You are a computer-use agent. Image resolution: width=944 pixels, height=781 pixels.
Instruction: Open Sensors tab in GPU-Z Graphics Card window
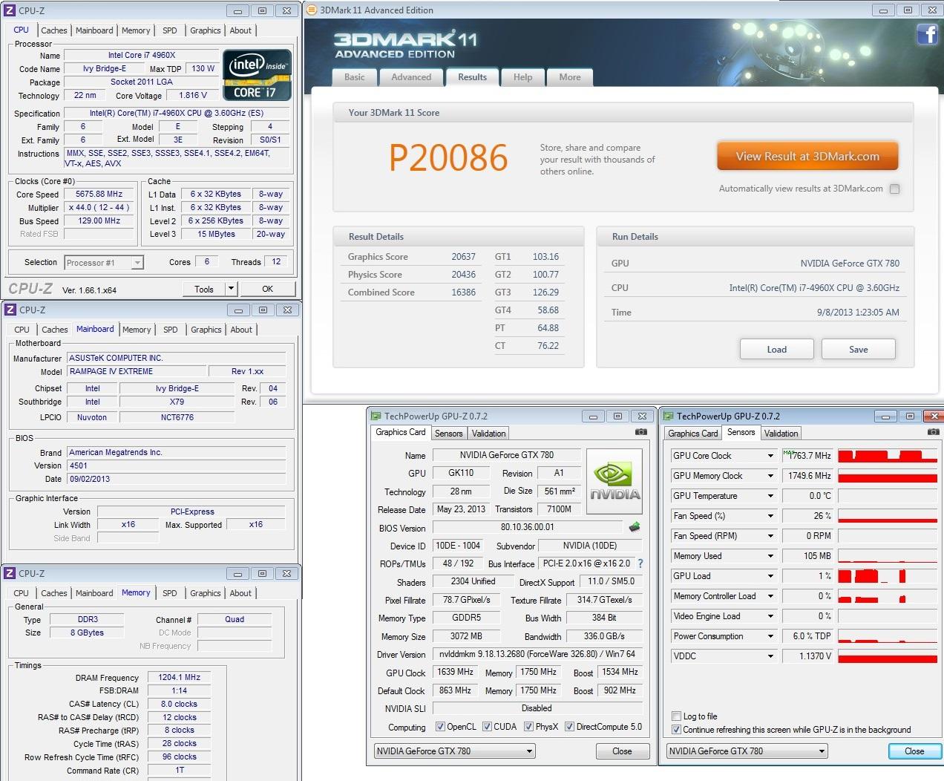[448, 434]
